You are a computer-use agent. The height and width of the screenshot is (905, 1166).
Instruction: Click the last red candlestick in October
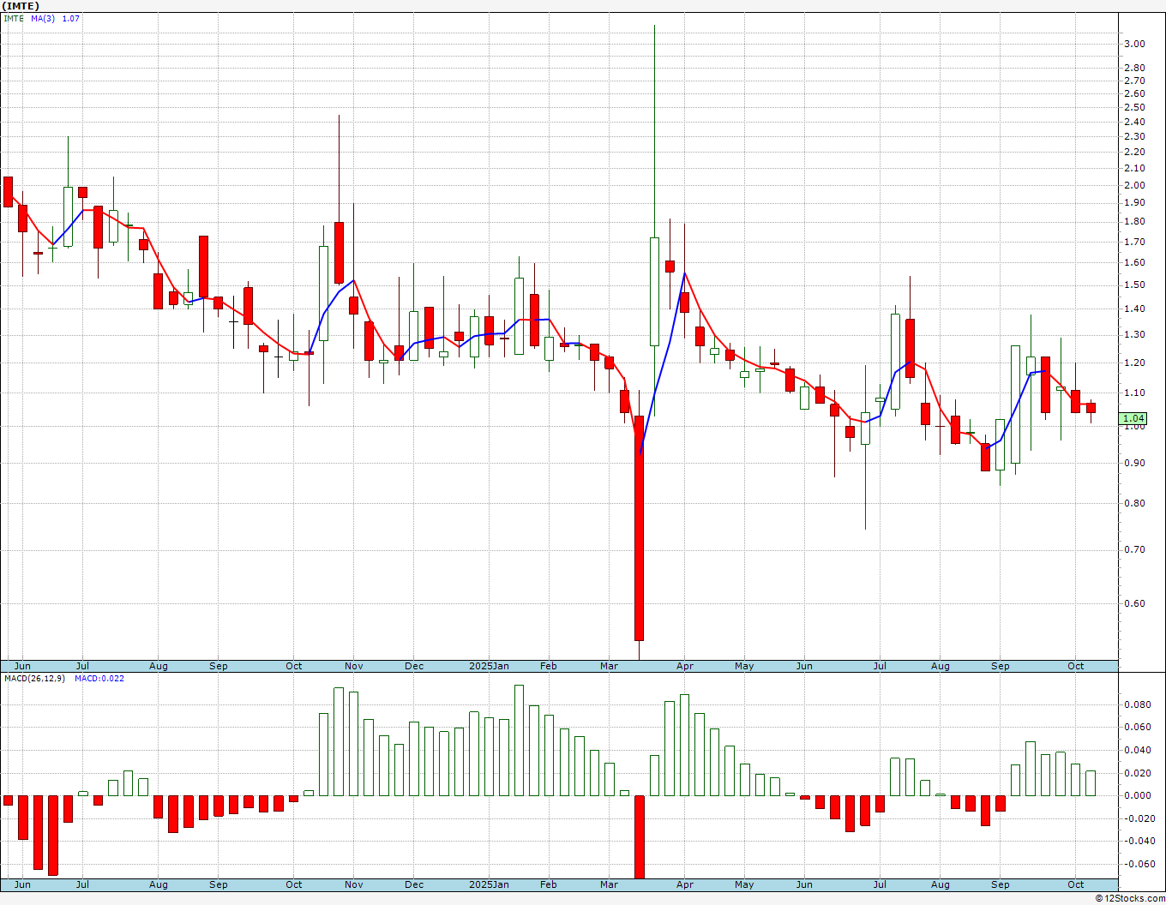click(1091, 408)
